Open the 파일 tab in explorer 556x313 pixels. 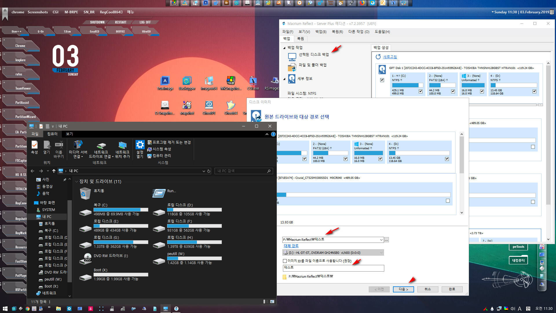[35, 134]
